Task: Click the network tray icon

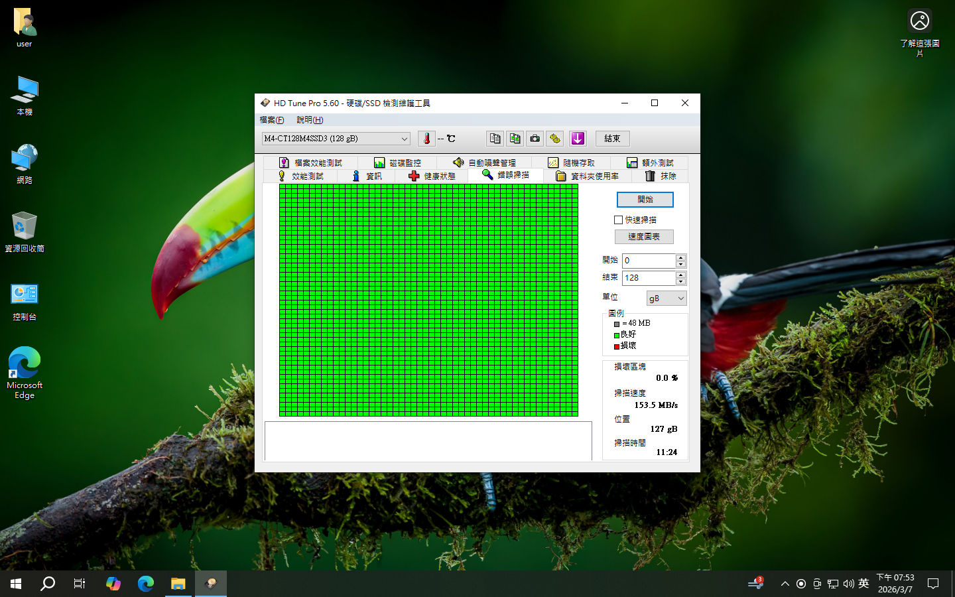Action: pos(833,584)
